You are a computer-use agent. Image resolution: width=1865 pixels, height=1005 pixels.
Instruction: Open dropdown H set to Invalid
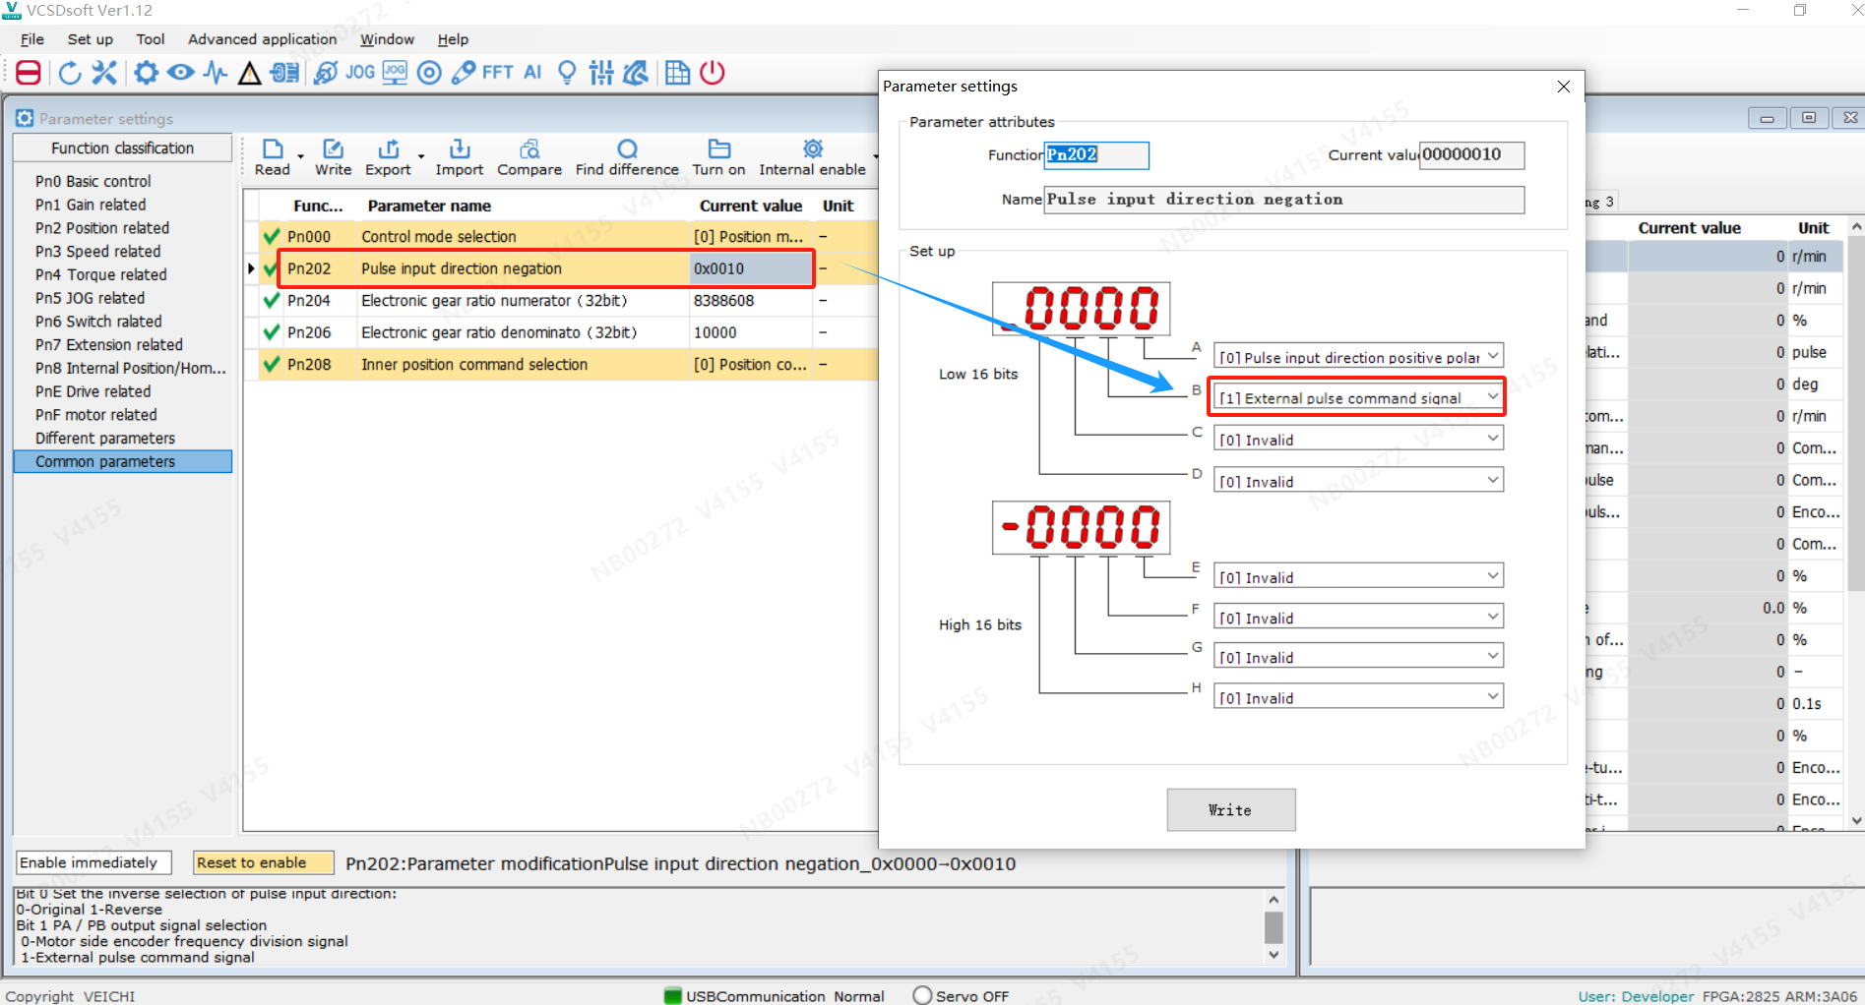point(1358,697)
